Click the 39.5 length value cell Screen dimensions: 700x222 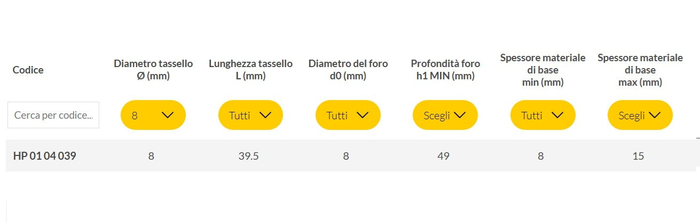coord(249,156)
